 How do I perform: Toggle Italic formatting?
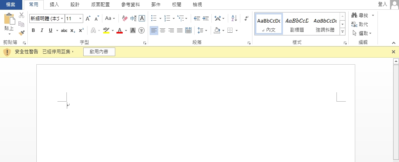tap(42, 30)
